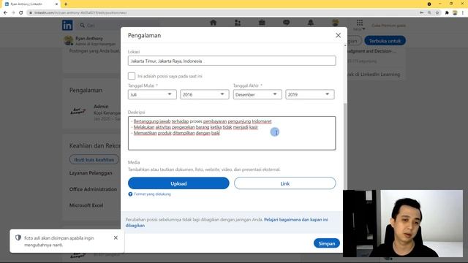Click Ryan Anthony profile photo thumbnail
468x263 pixels.
click(x=68, y=40)
